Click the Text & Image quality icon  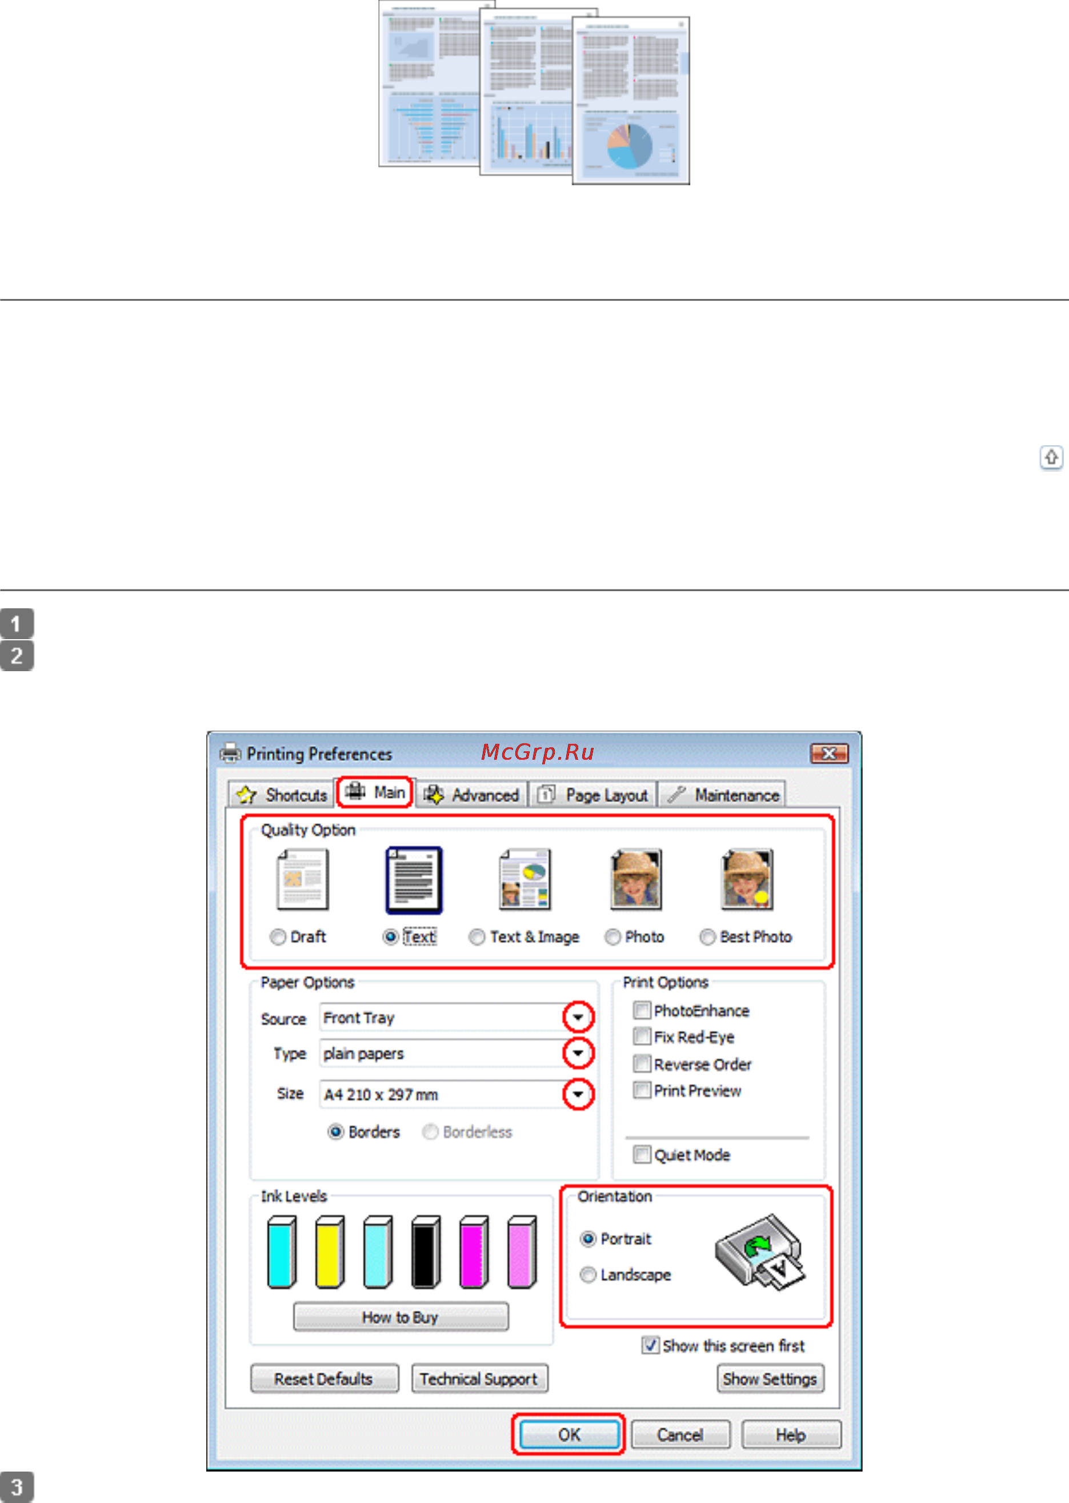pyautogui.click(x=525, y=879)
